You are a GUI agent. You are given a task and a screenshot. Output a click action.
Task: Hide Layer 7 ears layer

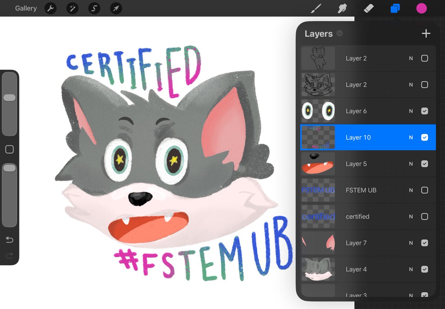[425, 243]
